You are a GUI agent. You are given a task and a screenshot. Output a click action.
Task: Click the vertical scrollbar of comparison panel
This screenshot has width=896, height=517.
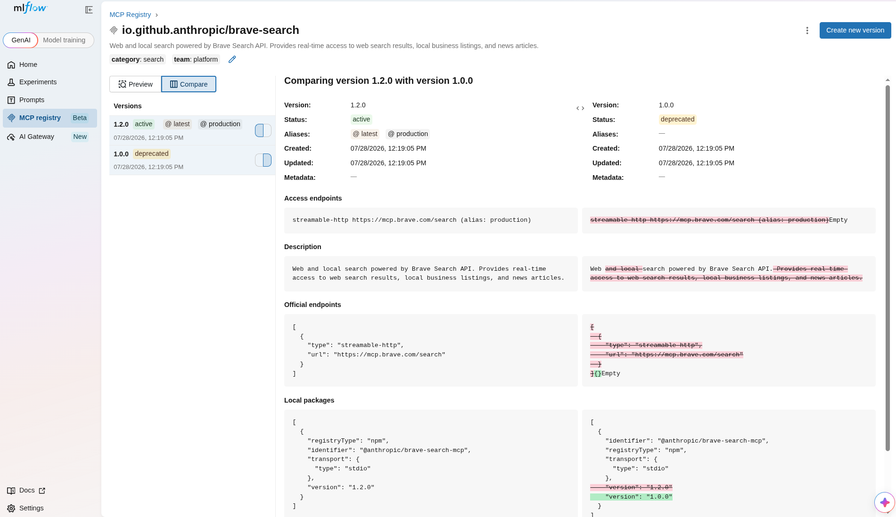pos(888,268)
